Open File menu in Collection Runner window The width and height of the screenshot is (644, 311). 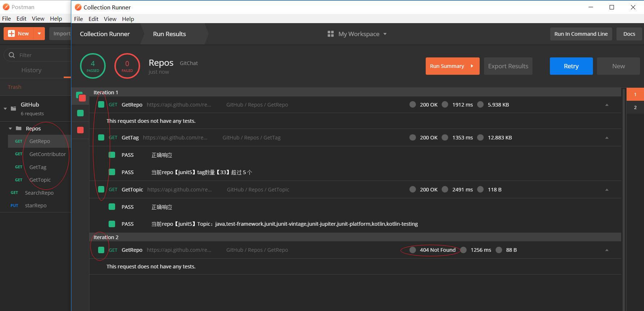pyautogui.click(x=79, y=19)
